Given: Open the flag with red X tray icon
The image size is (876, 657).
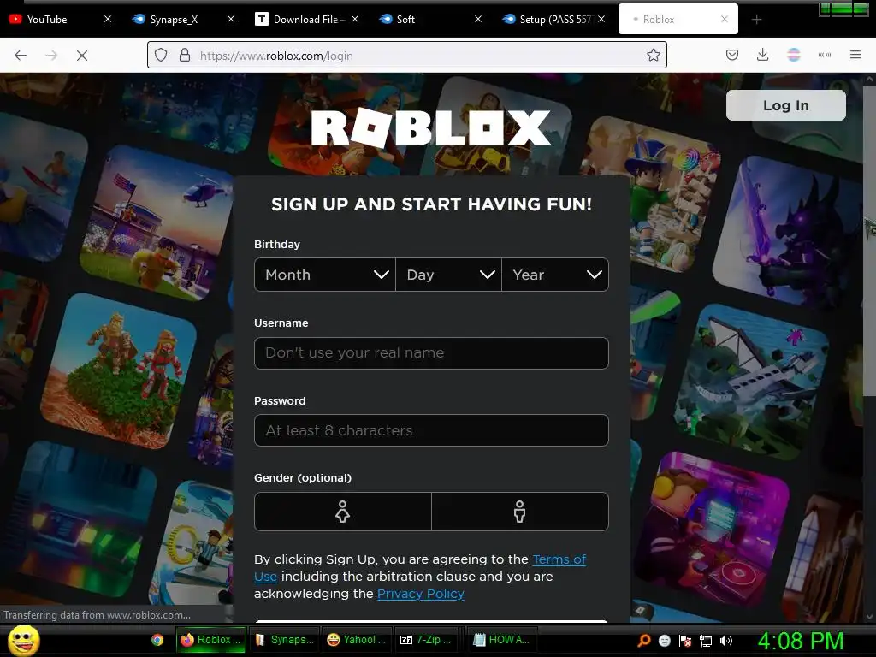Looking at the screenshot, I should click(x=685, y=641).
